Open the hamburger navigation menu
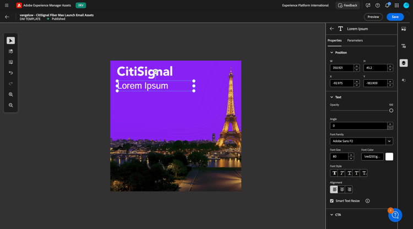 (7, 6)
